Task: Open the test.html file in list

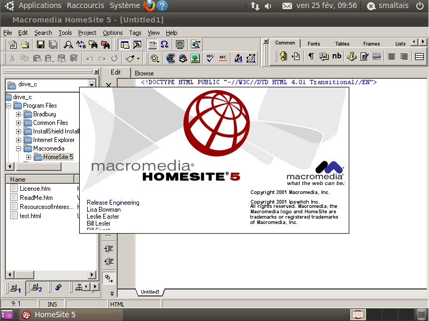Action: (x=30, y=216)
